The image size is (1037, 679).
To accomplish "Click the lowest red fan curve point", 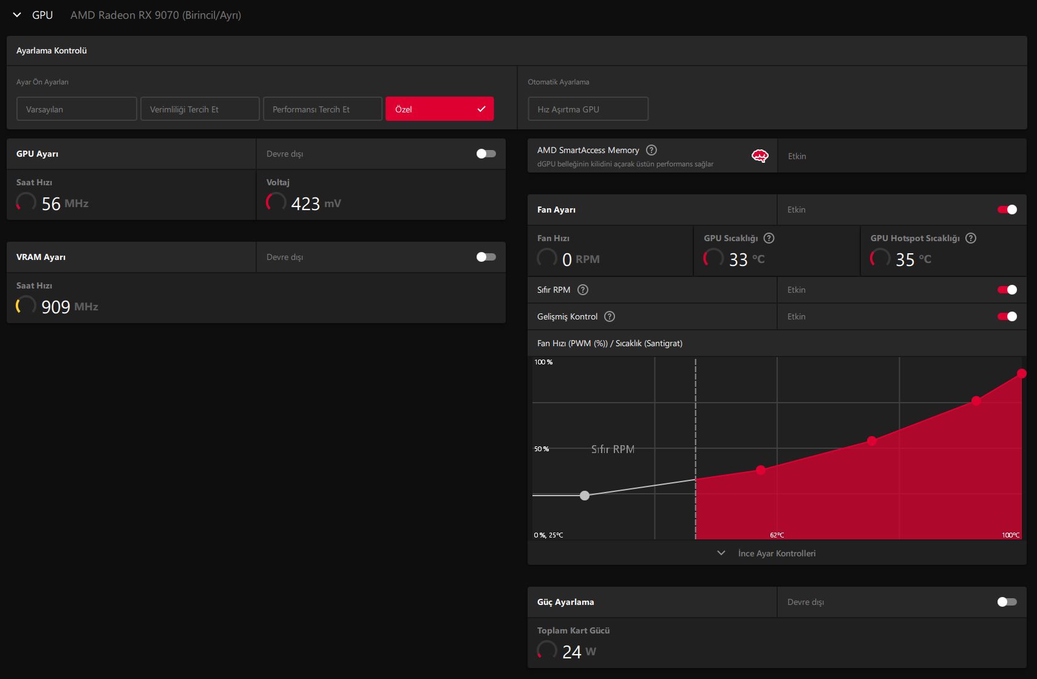I will pos(761,470).
